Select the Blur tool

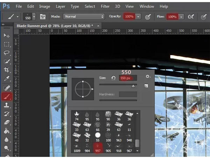[6, 140]
